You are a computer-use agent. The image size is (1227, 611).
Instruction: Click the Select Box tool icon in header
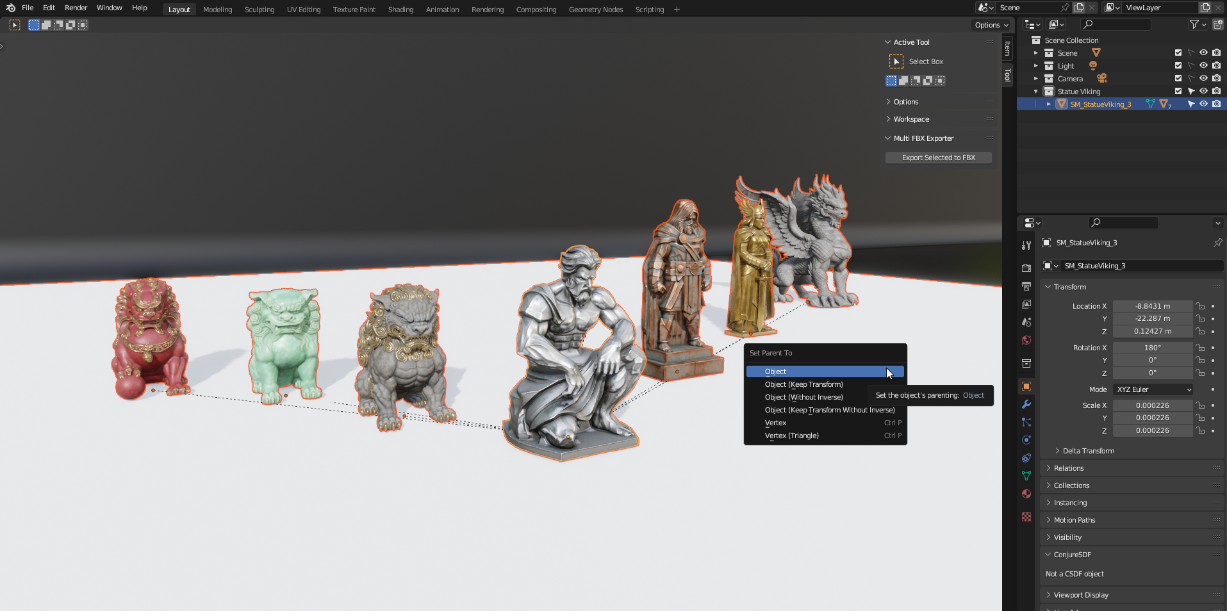[x=15, y=25]
